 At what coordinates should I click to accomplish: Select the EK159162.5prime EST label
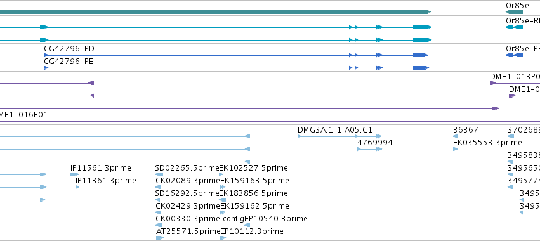[x=254, y=206]
